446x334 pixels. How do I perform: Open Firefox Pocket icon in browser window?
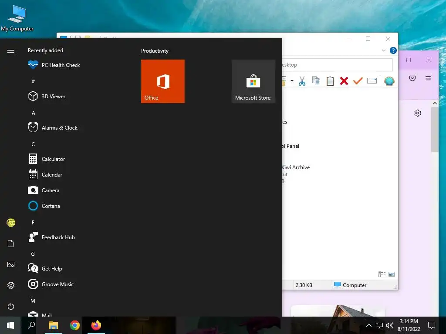(x=412, y=78)
